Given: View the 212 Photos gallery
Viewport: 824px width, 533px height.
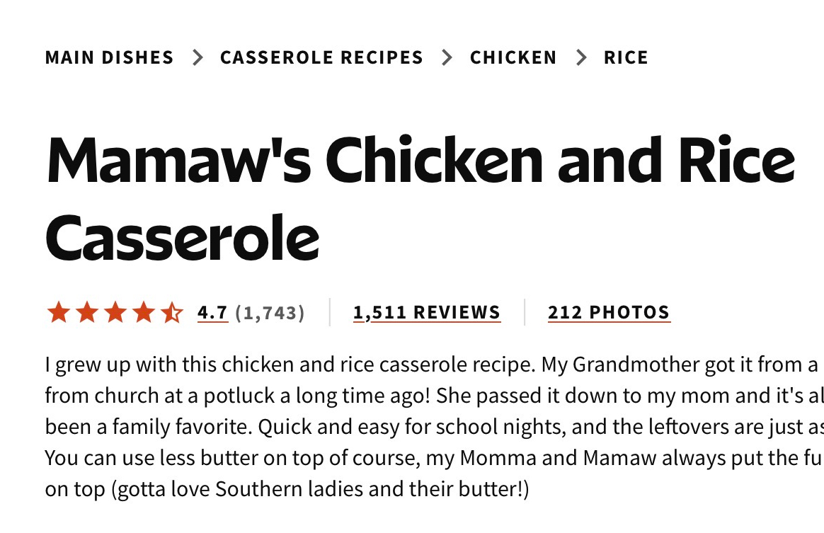Looking at the screenshot, I should click(609, 312).
